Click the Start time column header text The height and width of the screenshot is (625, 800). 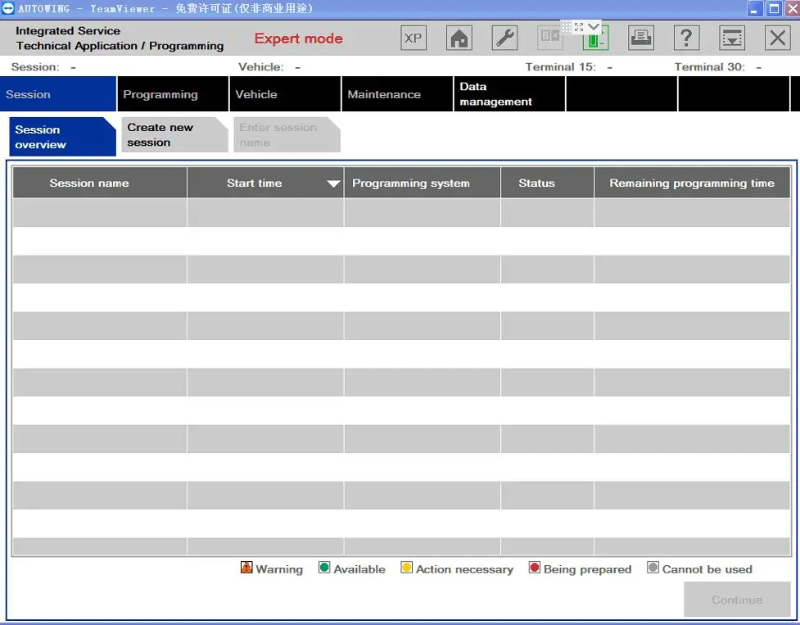click(x=254, y=183)
